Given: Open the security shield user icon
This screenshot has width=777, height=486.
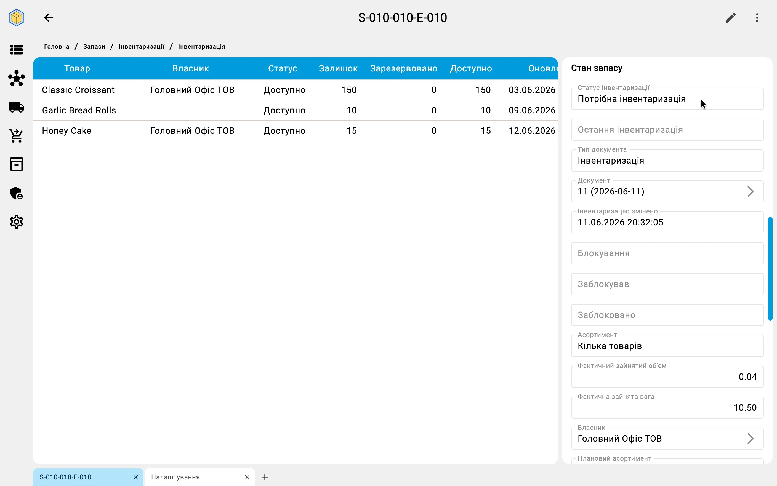Looking at the screenshot, I should (x=16, y=193).
